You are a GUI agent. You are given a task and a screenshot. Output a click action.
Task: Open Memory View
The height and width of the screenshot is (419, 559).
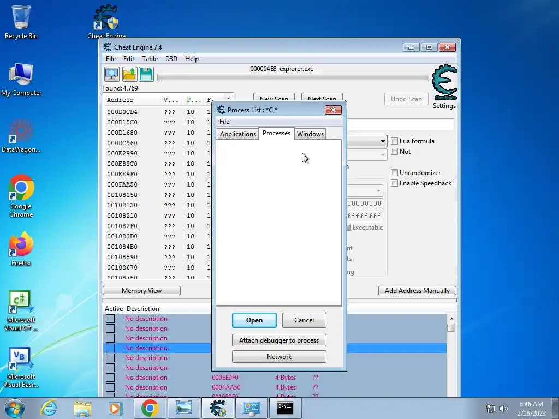tap(141, 291)
